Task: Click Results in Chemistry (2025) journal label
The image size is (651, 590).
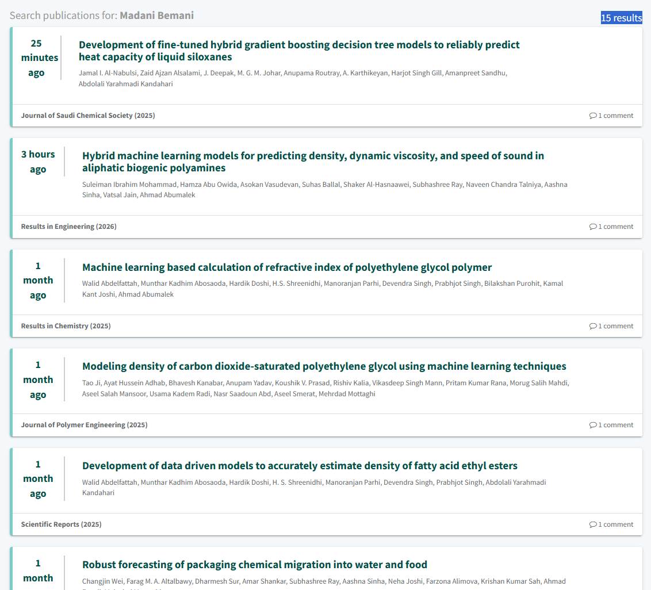Action: (66, 326)
